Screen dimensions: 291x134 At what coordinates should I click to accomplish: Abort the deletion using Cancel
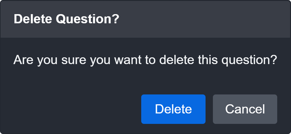click(245, 109)
